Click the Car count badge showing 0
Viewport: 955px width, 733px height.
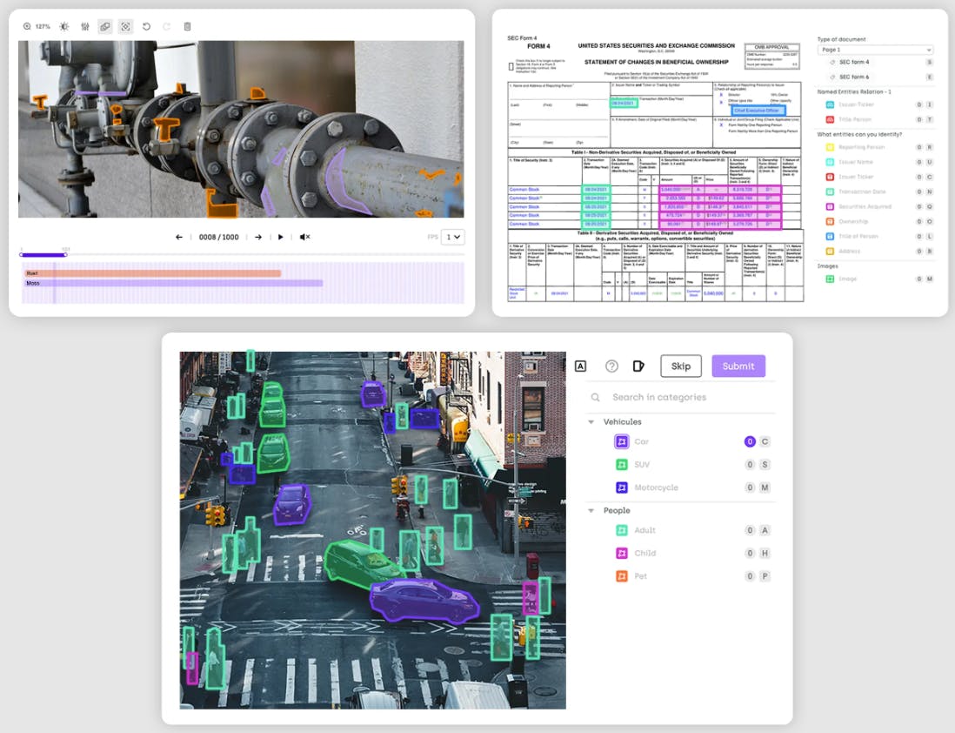(x=750, y=441)
